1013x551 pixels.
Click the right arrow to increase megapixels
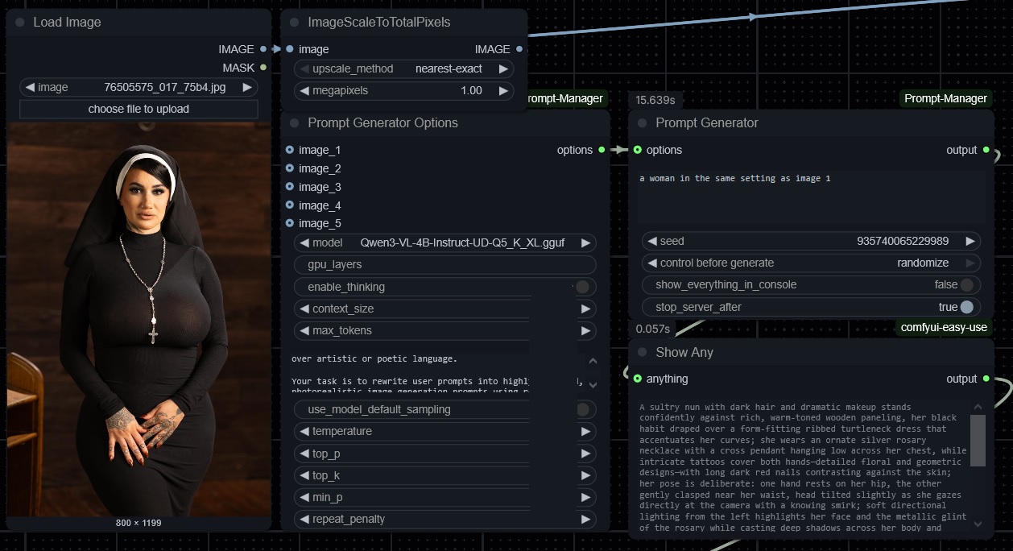pyautogui.click(x=503, y=91)
